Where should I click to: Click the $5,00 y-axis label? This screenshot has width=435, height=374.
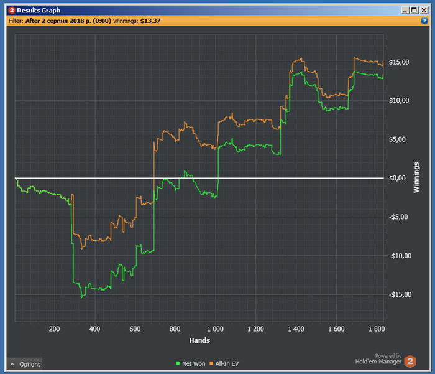pyautogui.click(x=397, y=139)
